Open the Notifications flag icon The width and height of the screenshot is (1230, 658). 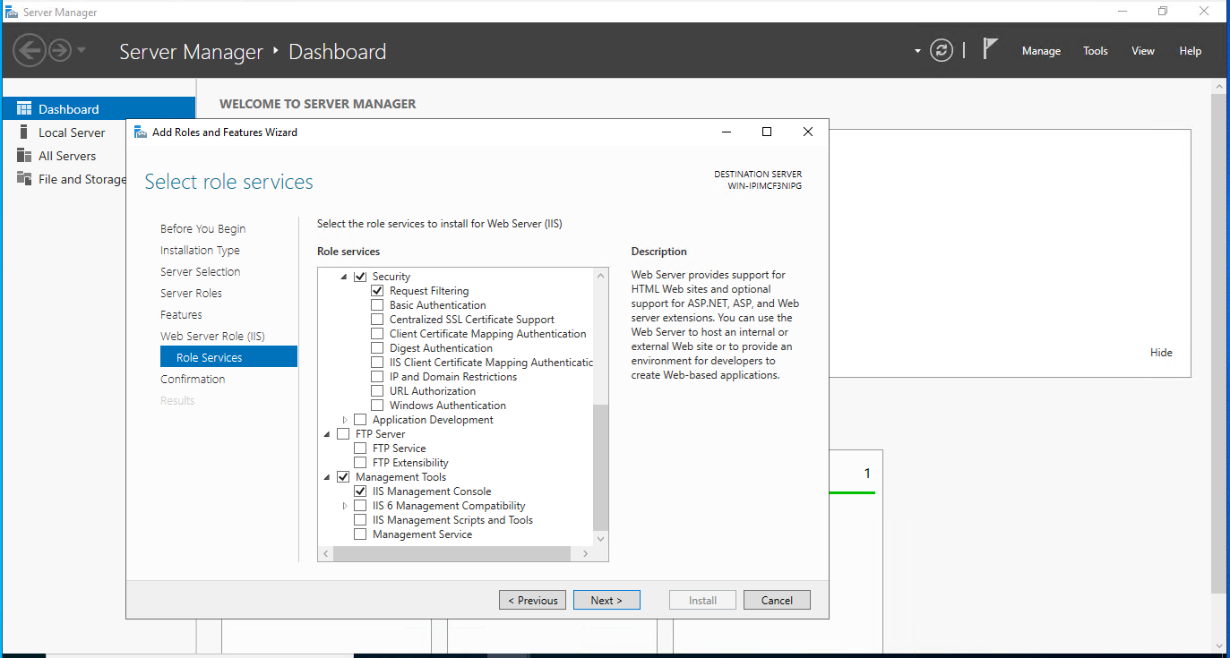990,49
